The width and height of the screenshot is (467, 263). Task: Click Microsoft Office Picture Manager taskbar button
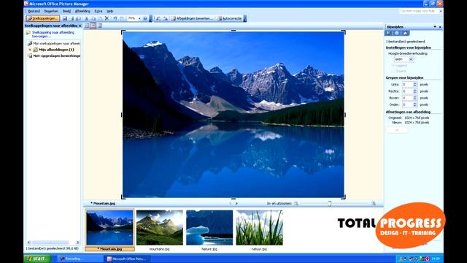tap(128, 259)
